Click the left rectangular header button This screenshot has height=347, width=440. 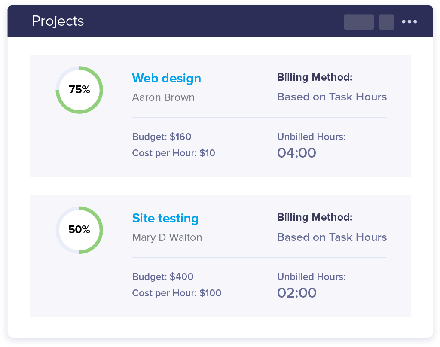(359, 22)
